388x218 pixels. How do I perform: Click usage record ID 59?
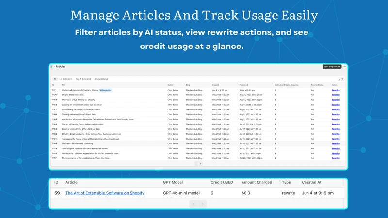[x=57, y=193]
